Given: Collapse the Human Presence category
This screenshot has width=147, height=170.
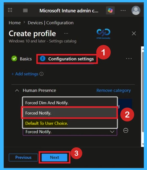Looking at the screenshot, I should click(17, 91).
